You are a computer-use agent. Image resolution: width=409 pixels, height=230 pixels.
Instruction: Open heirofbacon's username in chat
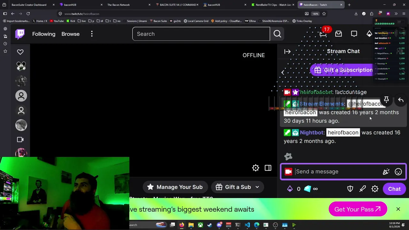[316, 92]
